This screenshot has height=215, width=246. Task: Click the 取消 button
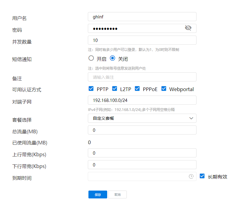coord(117,195)
